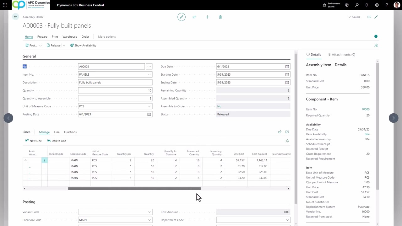The image size is (402, 226).
Task: Click the Description field
Action: [x=115, y=83]
